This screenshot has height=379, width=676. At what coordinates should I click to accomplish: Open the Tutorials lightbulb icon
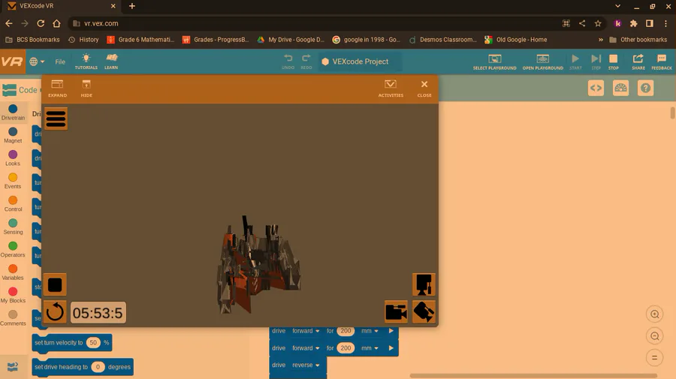click(x=86, y=61)
